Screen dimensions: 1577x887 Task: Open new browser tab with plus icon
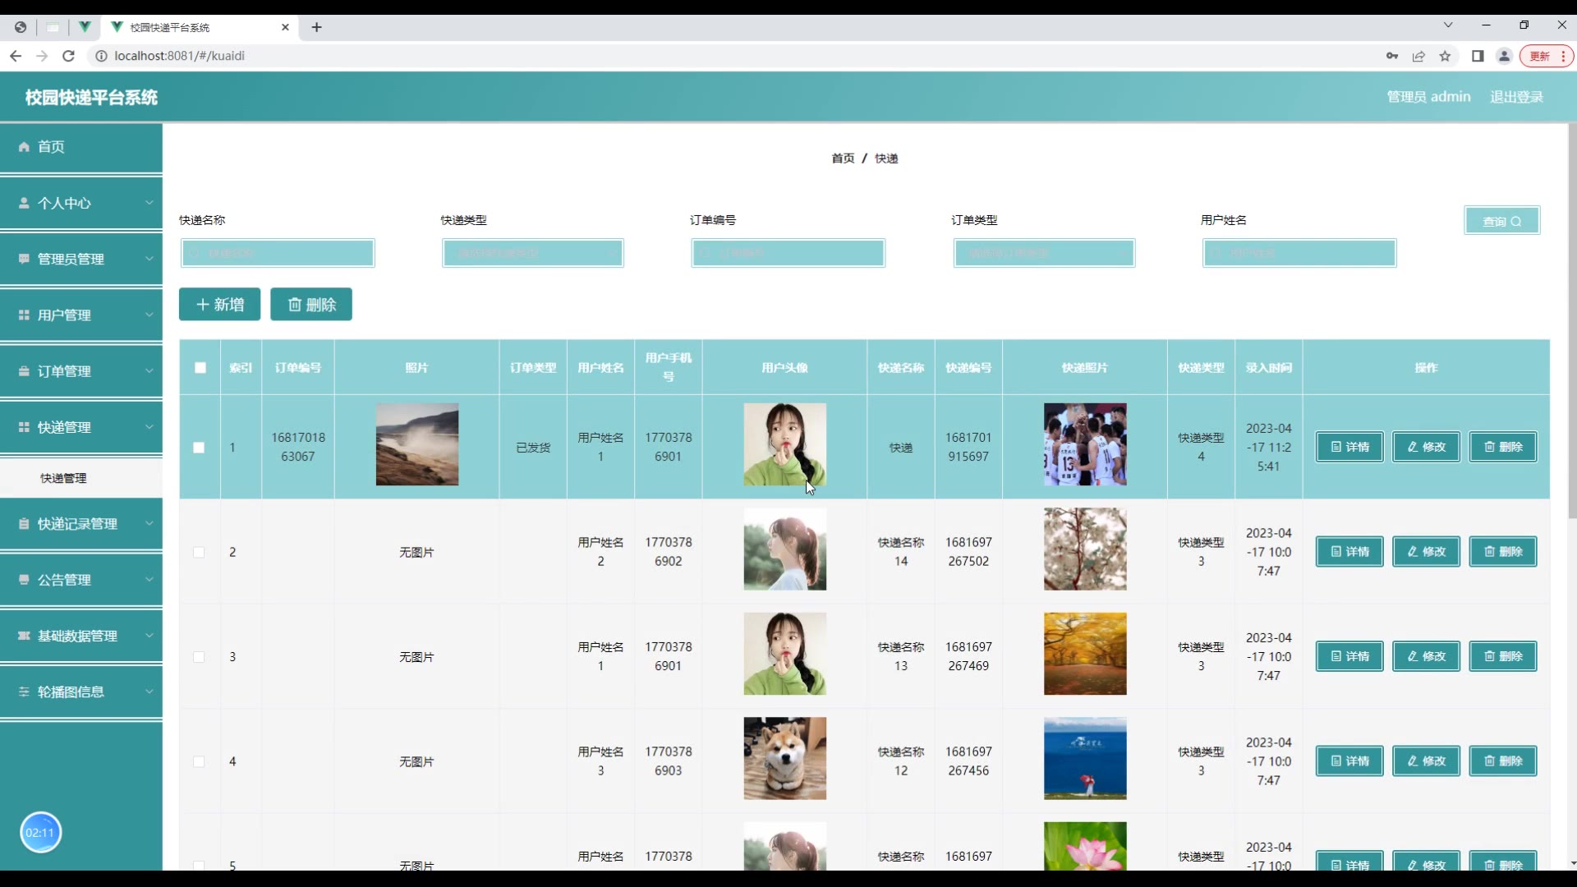[x=316, y=27]
